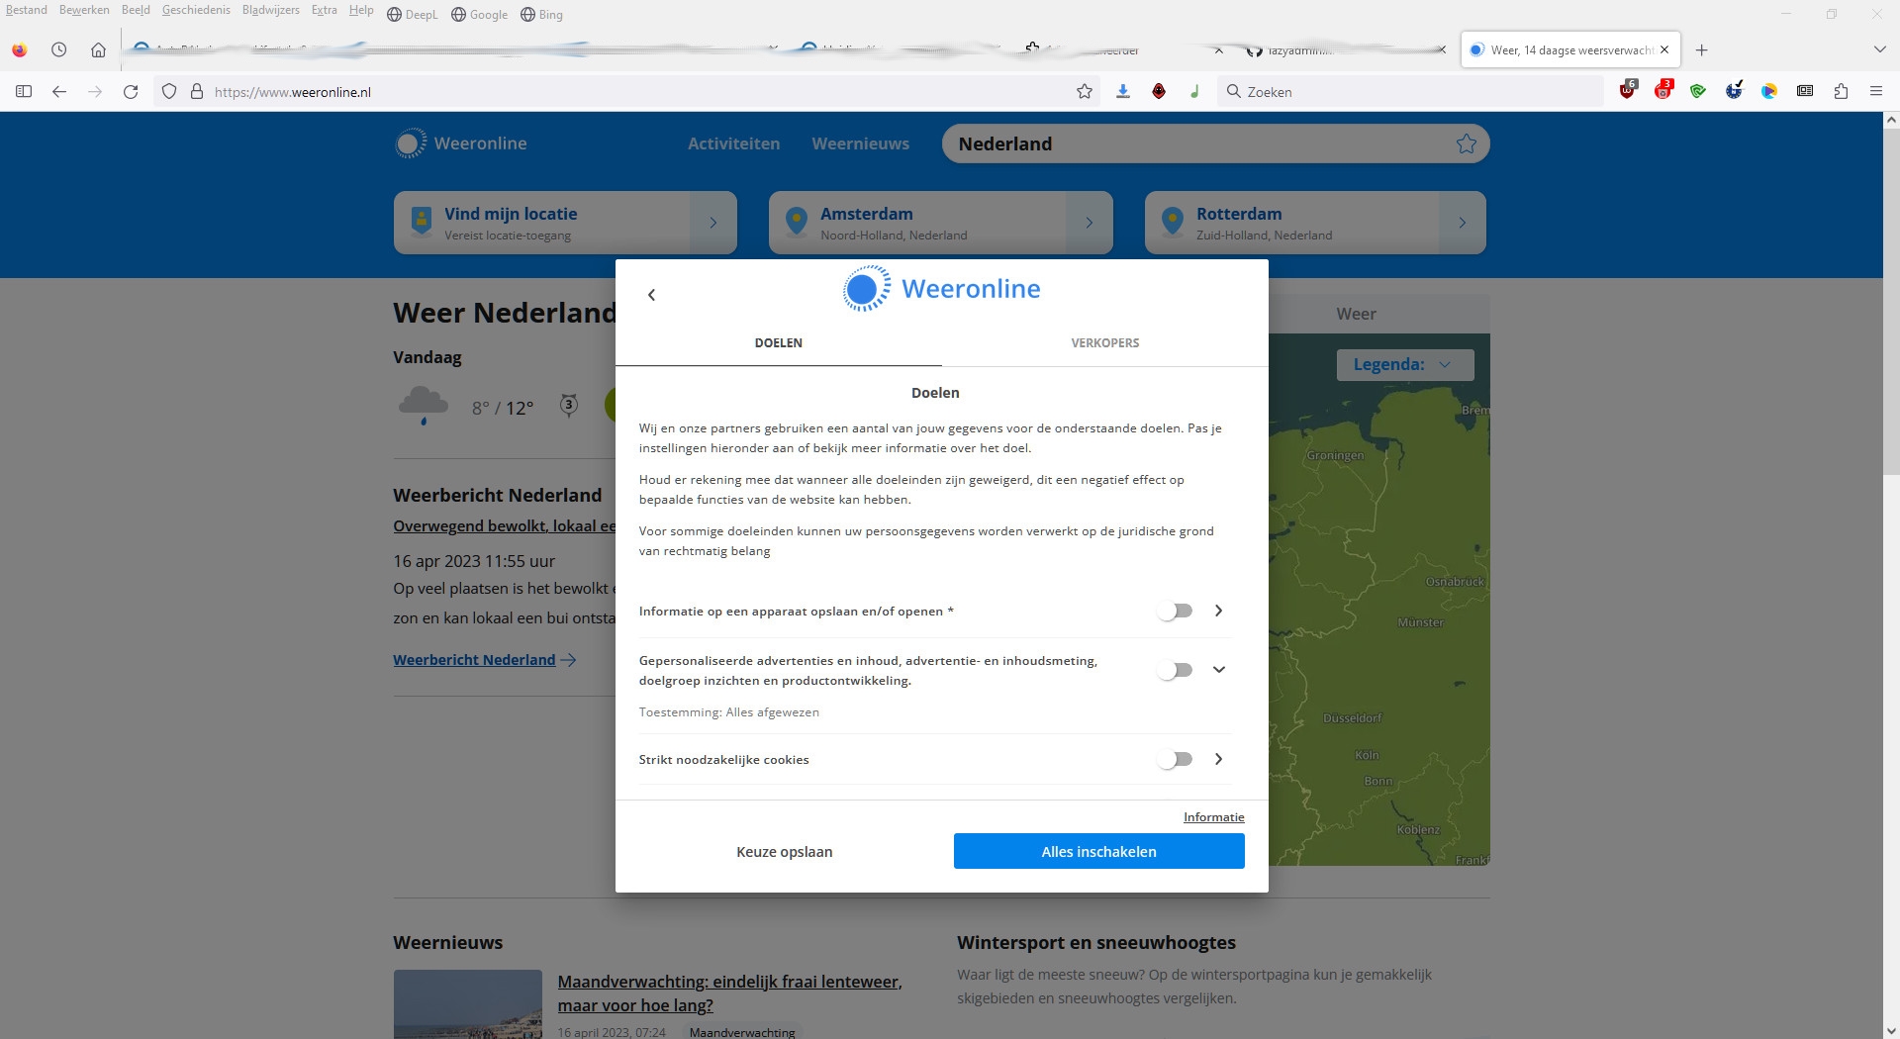Click the browser back arrow
The height and width of the screenshot is (1039, 1900).
click(x=59, y=92)
